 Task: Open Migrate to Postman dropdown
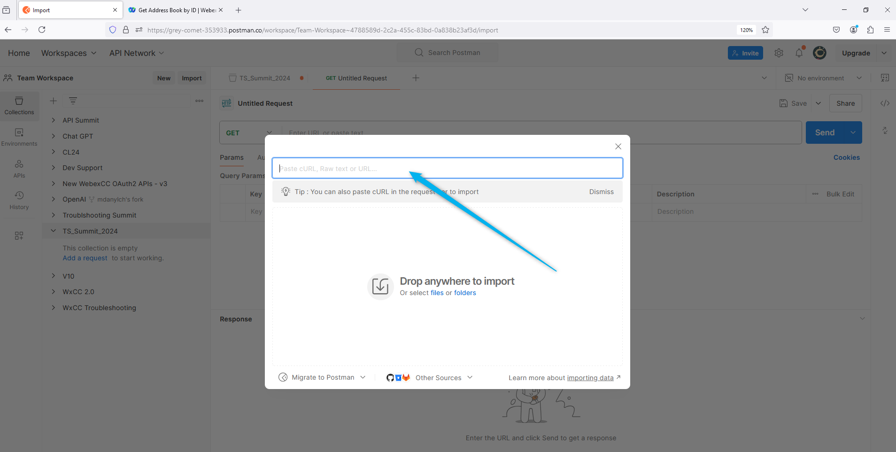(322, 377)
